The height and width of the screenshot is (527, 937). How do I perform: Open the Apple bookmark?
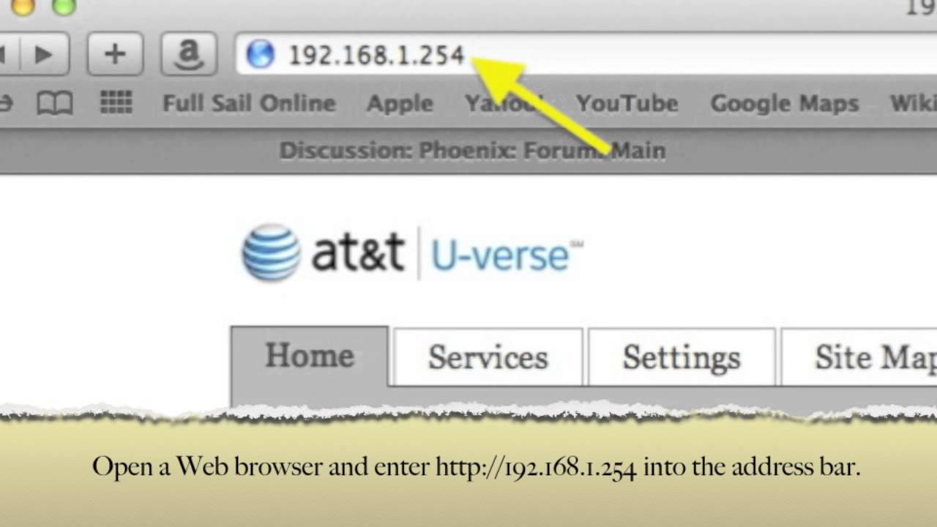[400, 103]
